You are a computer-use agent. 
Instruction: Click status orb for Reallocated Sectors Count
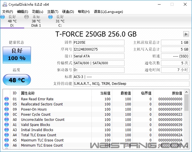coord(7,104)
